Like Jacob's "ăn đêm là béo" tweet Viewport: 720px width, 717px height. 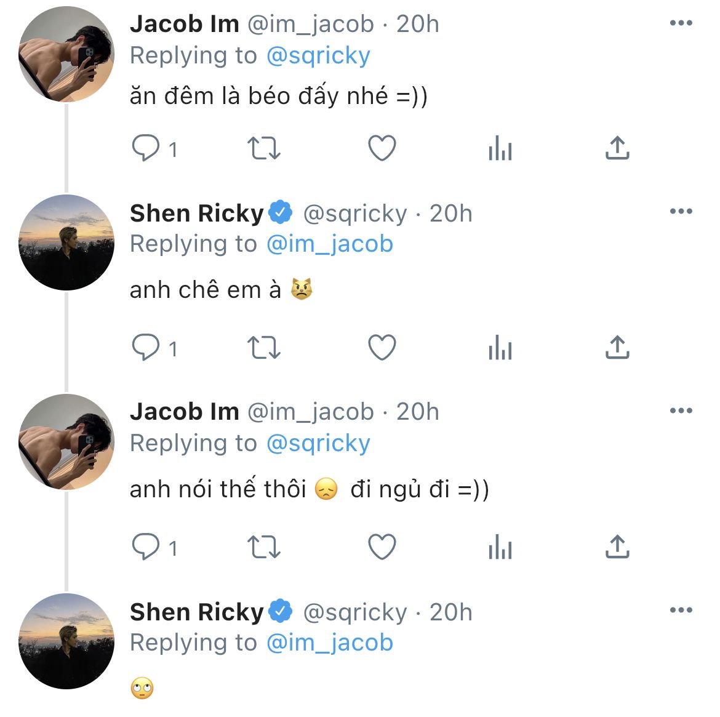(x=382, y=148)
